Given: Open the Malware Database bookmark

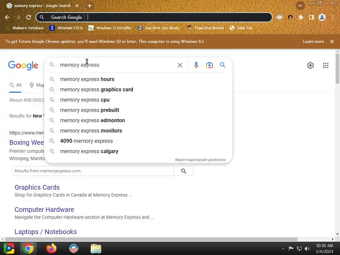Looking at the screenshot, I should (25, 28).
